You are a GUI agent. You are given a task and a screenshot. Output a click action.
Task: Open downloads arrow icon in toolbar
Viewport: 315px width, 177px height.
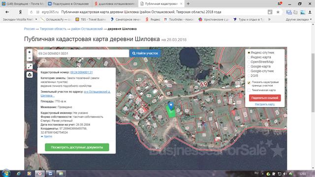click(310, 12)
